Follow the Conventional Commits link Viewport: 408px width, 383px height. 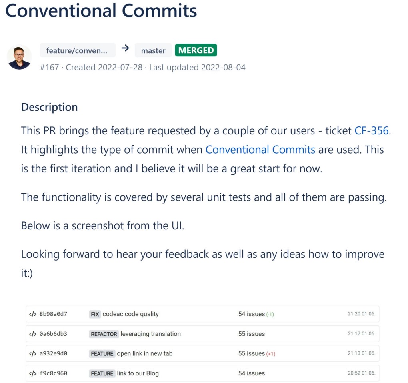point(260,150)
